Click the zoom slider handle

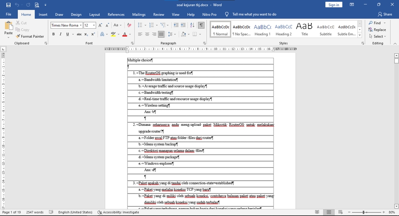coord(364,212)
